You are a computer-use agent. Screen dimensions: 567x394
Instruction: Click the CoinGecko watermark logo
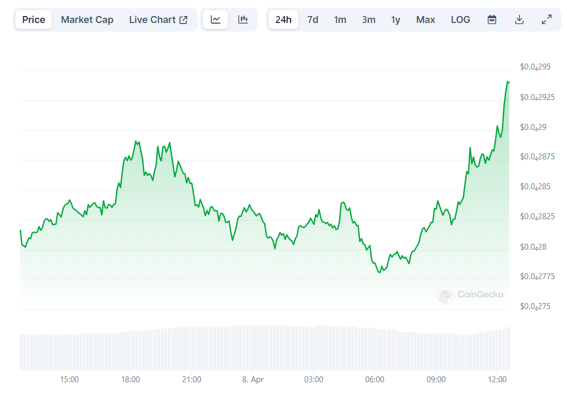click(x=470, y=295)
